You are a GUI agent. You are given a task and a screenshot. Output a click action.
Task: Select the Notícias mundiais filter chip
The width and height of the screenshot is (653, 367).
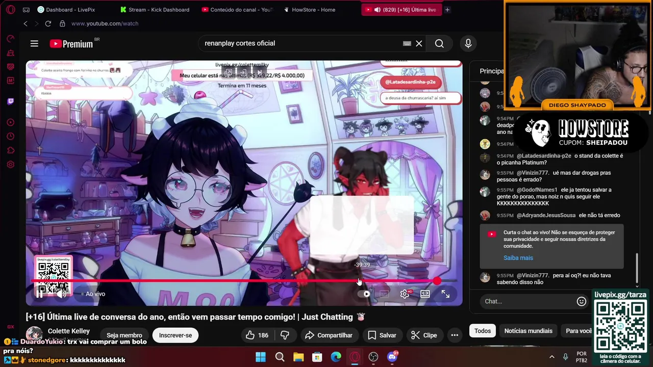[528, 331]
